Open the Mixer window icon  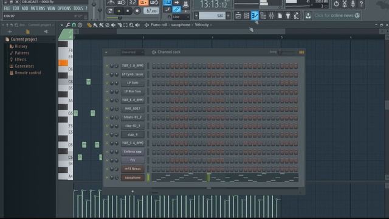pyautogui.click(x=272, y=16)
